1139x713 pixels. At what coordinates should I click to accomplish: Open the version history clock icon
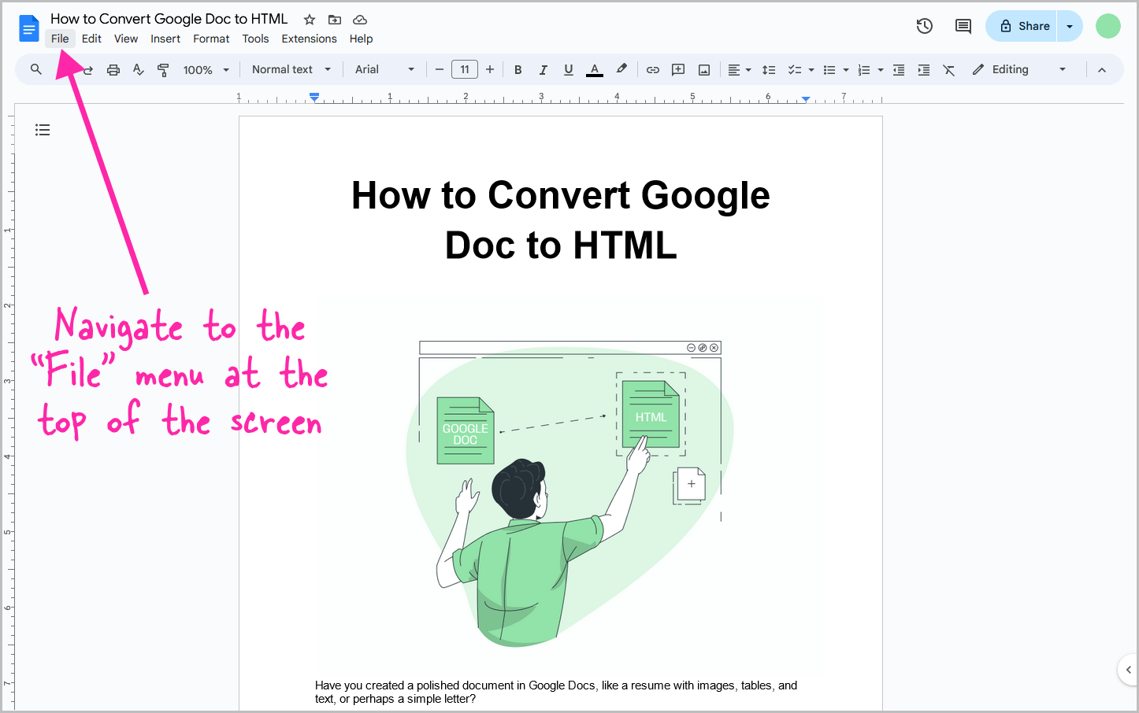925,26
